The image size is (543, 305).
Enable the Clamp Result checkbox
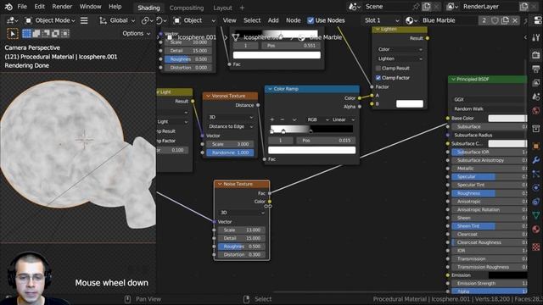coord(378,69)
